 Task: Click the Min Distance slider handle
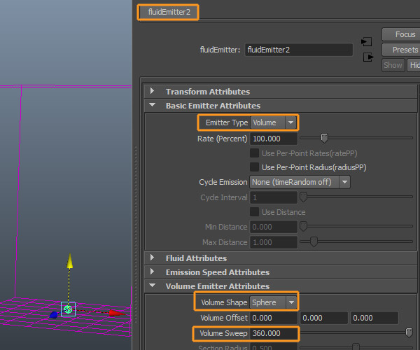pos(303,226)
